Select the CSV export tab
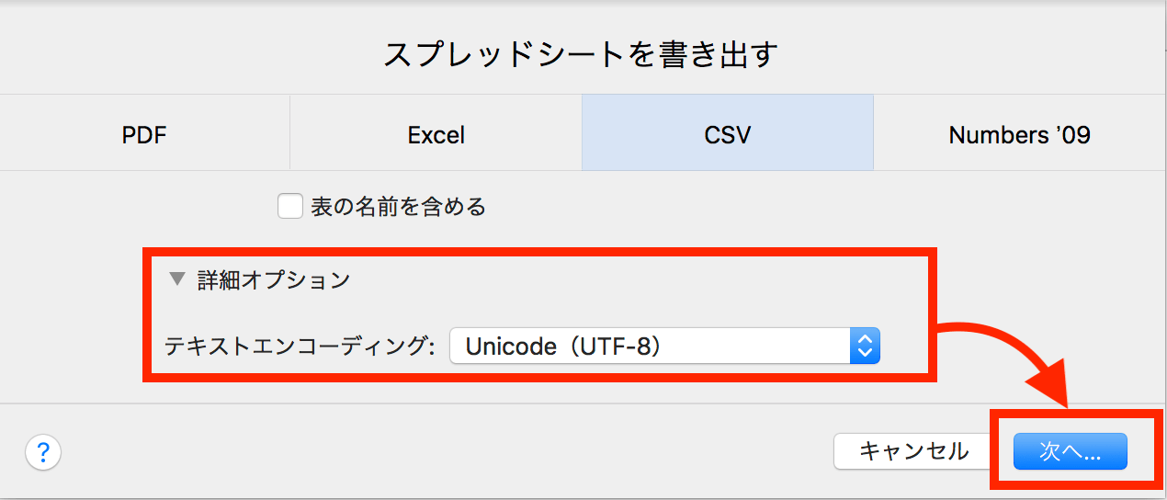This screenshot has height=500, width=1167. (x=728, y=135)
